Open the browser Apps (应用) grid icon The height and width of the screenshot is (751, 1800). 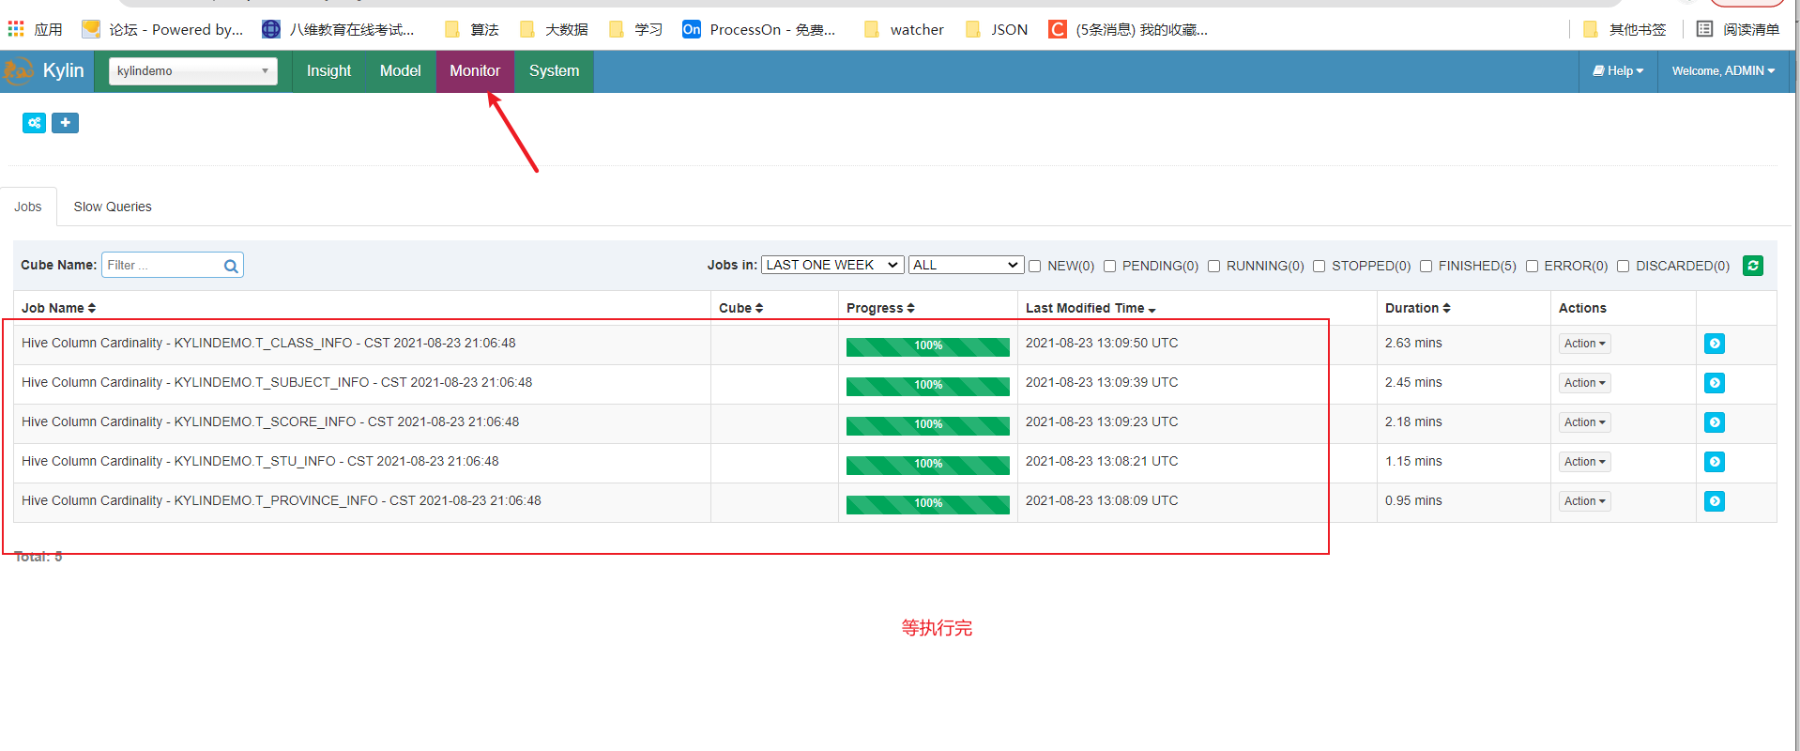click(x=16, y=29)
